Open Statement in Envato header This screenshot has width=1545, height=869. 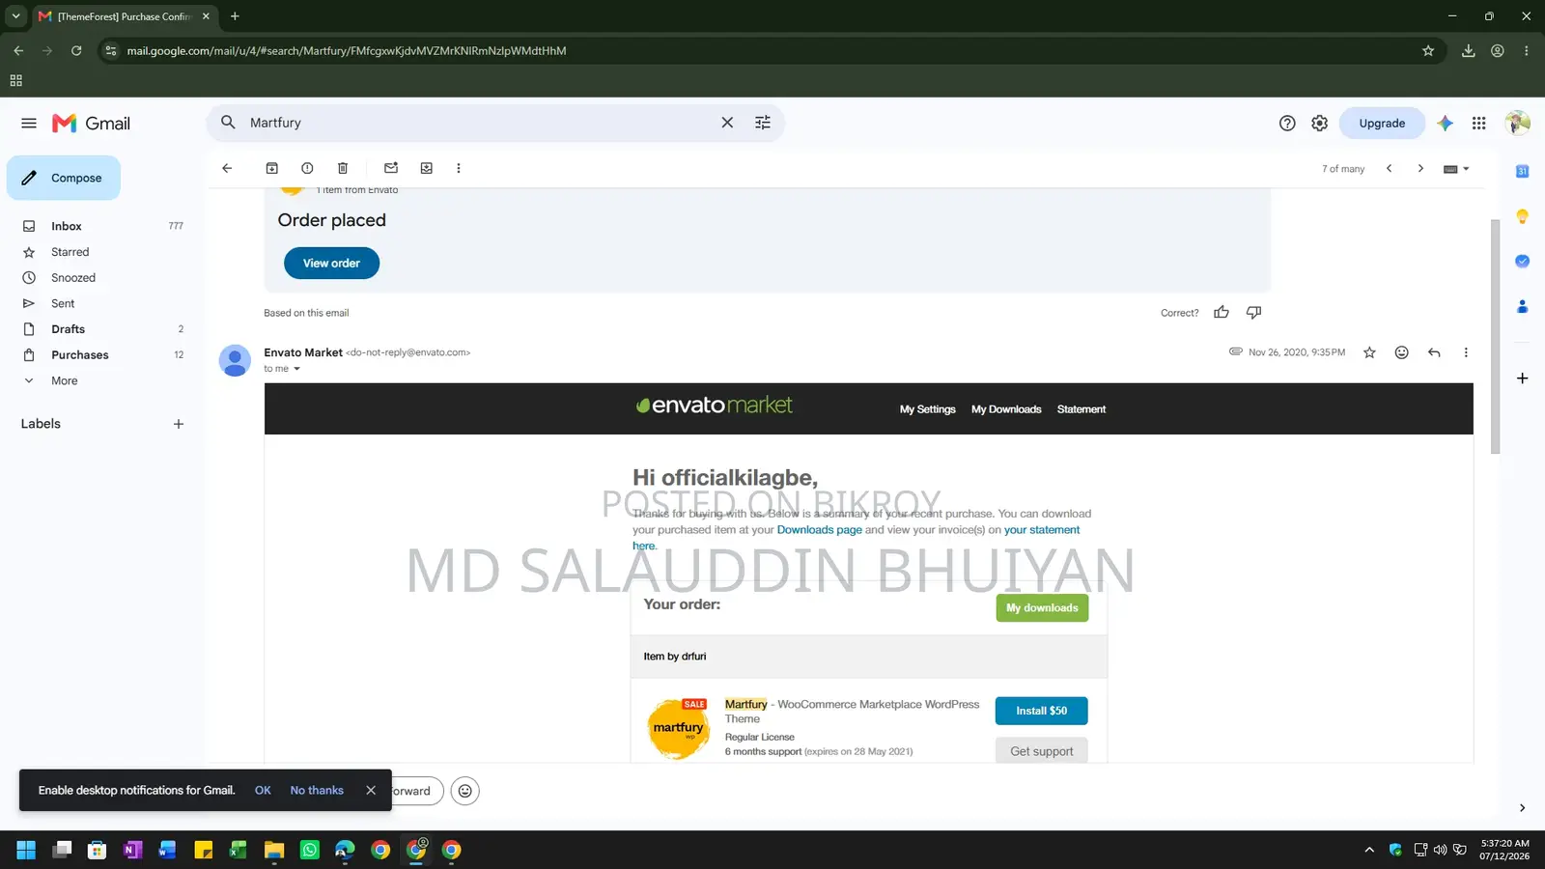(x=1081, y=409)
